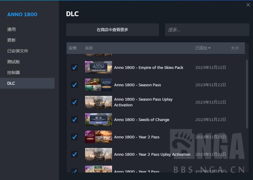Click 在商店中查看更多 button
Image resolution: width=253 pixels, height=180 pixels.
coord(112,29)
